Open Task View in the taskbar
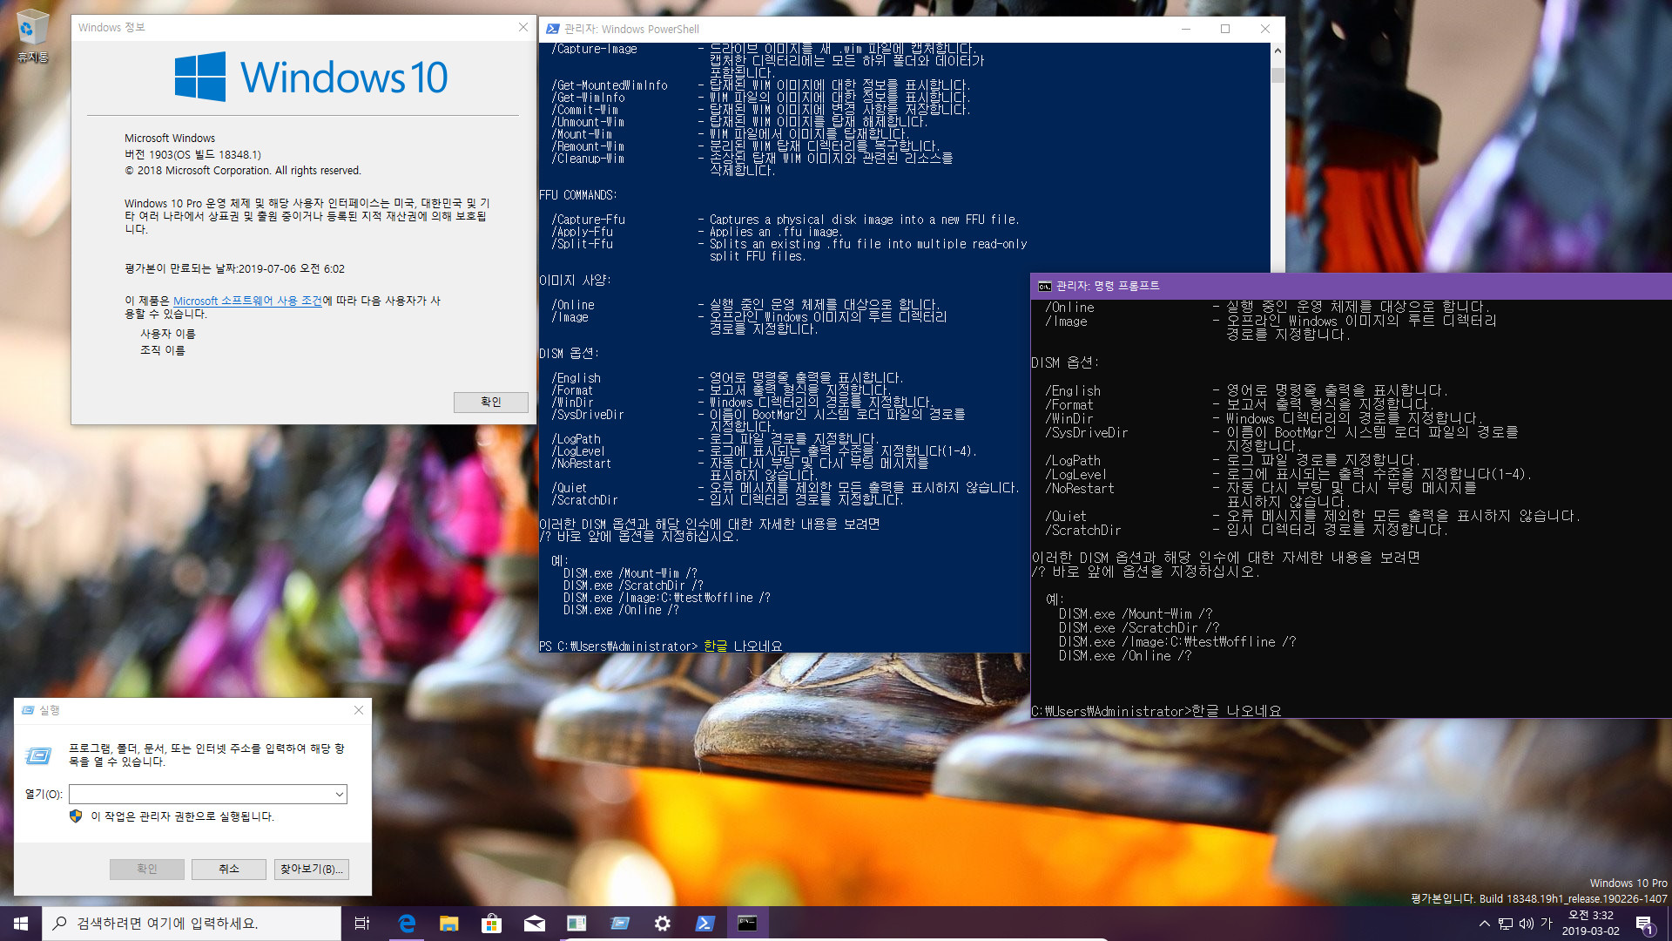The image size is (1672, 941). tap(362, 924)
